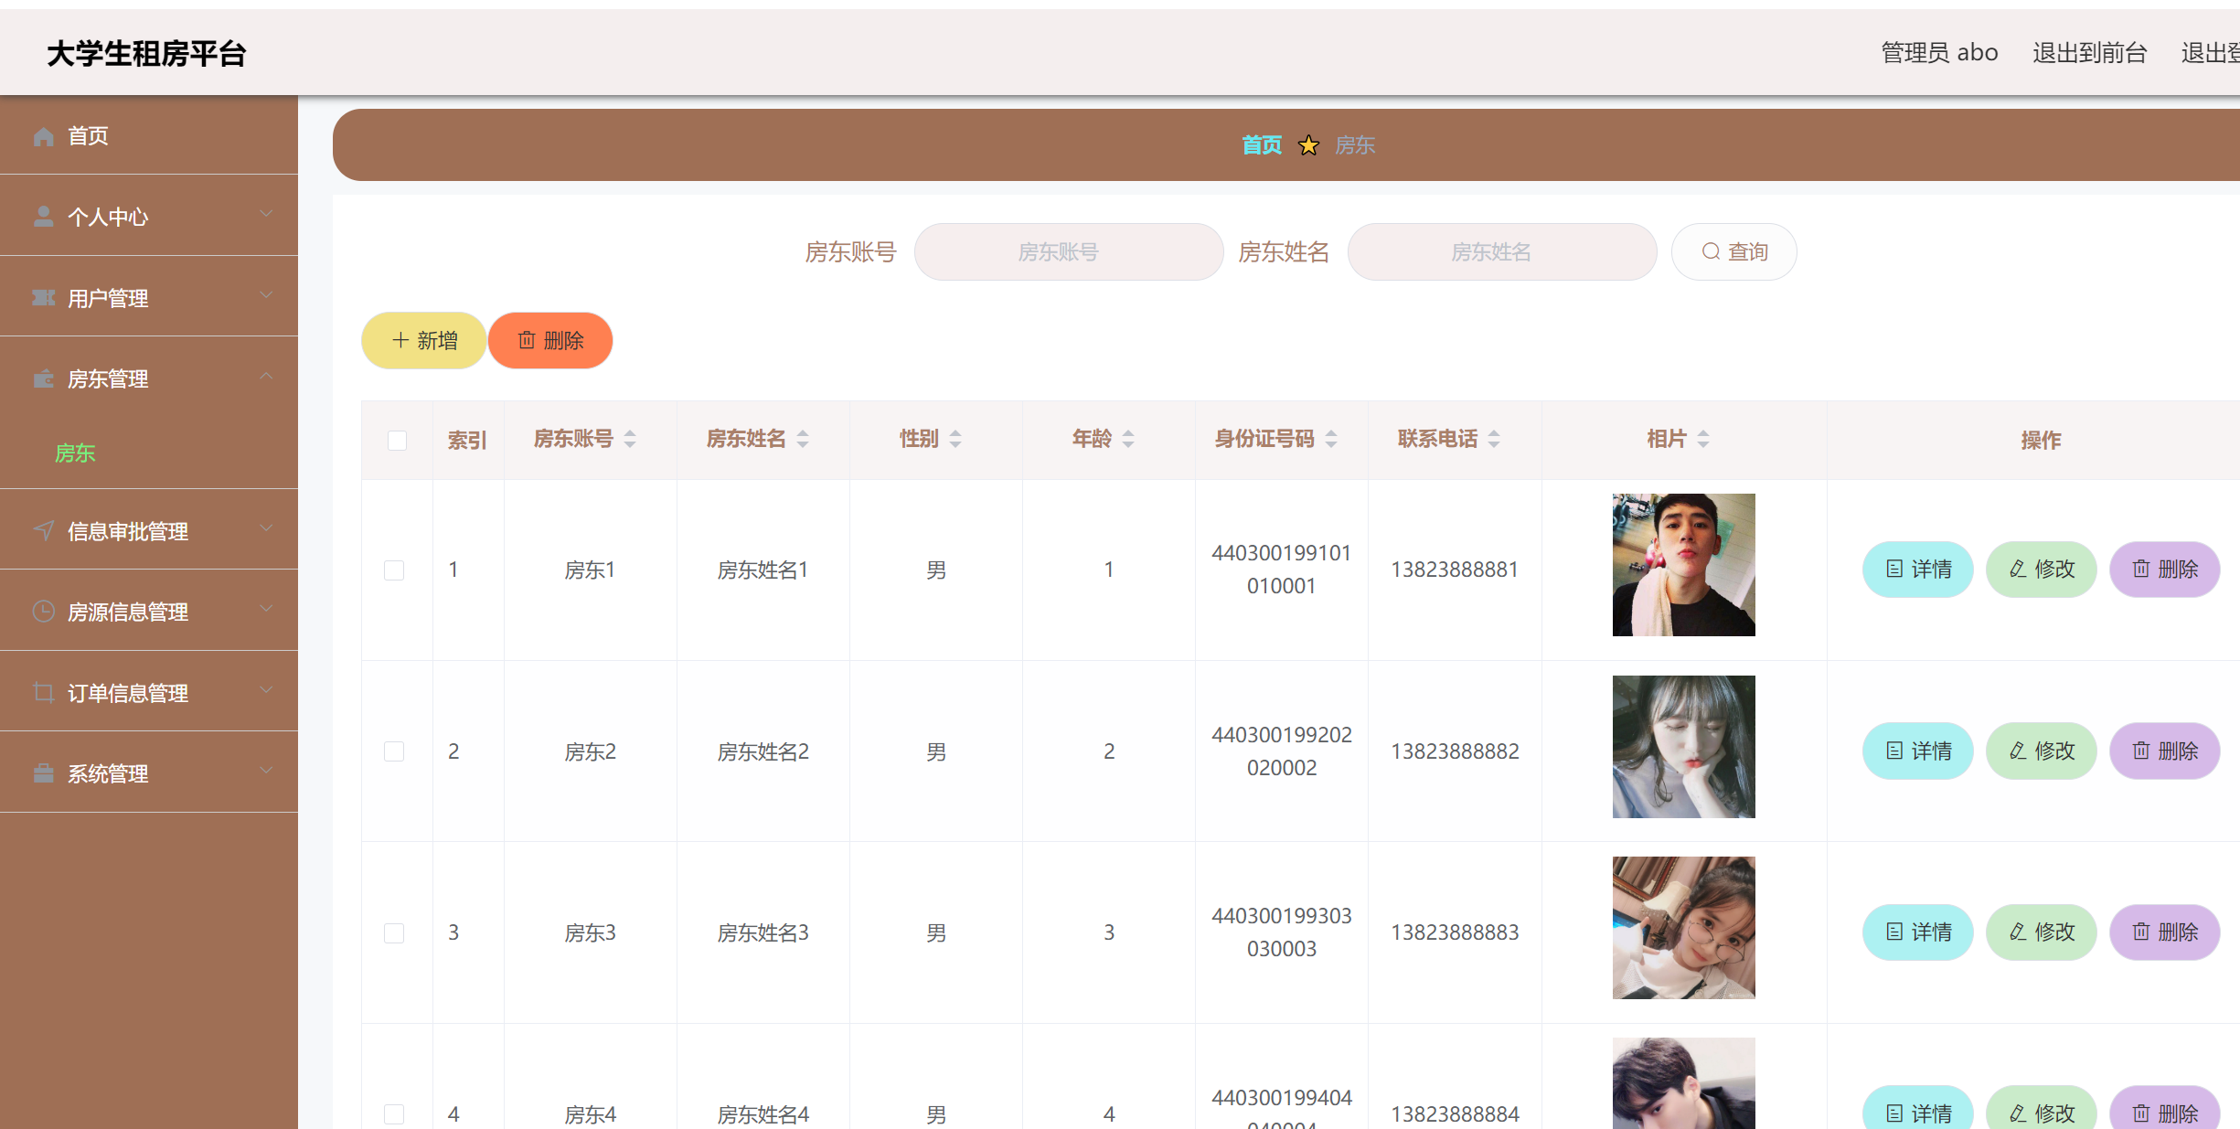Toggle the select-all header checkbox
This screenshot has height=1129, width=2240.
click(x=397, y=441)
